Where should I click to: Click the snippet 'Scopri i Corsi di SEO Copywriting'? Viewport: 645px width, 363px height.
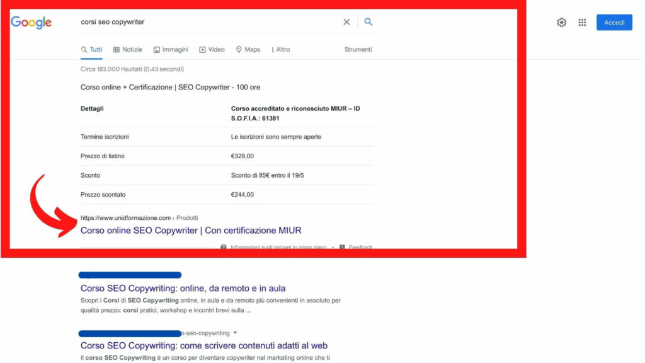tap(210, 306)
